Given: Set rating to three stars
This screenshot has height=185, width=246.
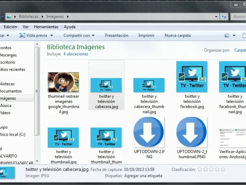Looking at the screenshot, I should coord(211,169).
